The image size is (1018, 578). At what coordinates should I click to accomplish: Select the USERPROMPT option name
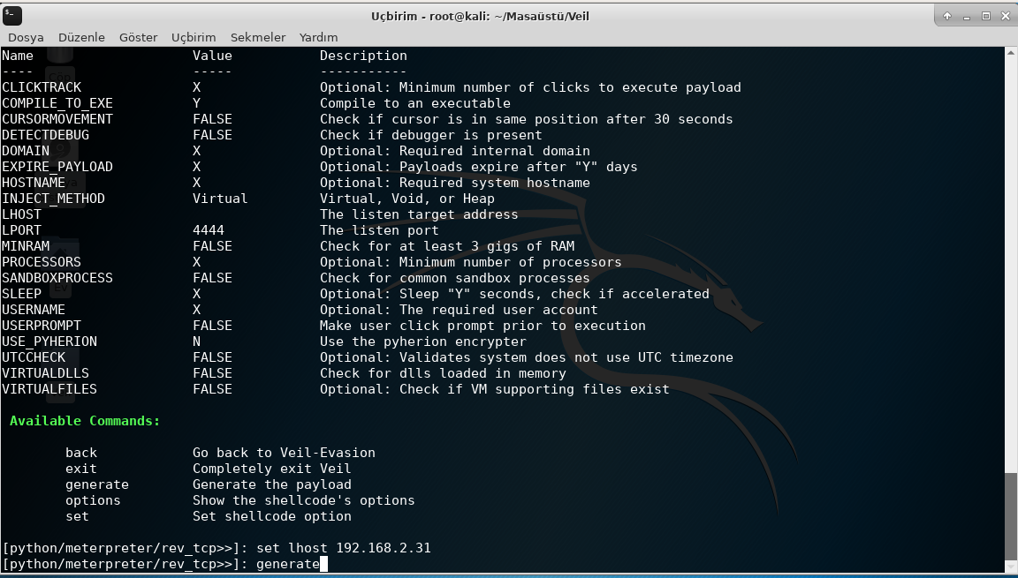42,326
